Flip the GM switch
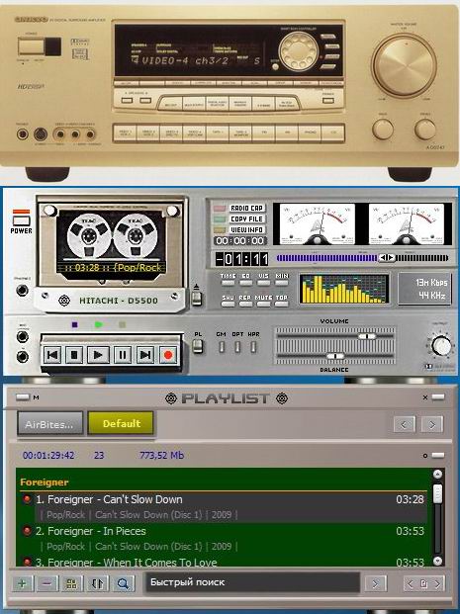 coord(222,347)
